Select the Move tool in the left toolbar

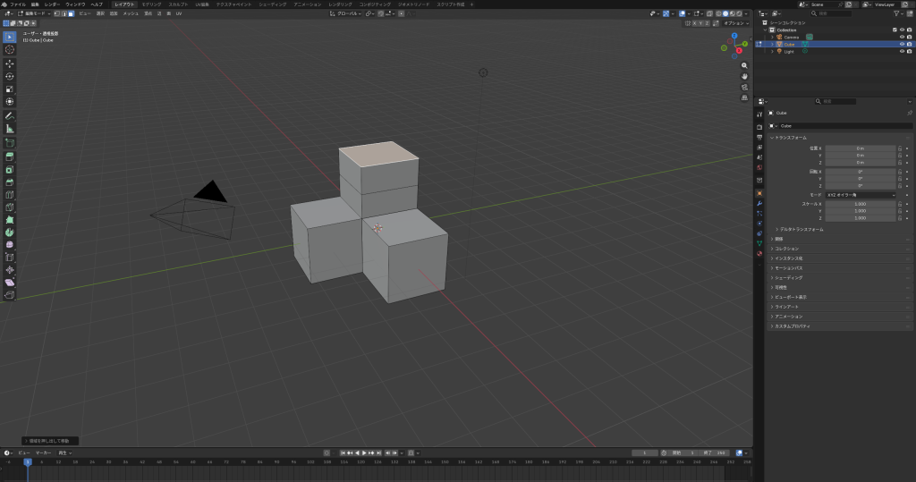(x=10, y=63)
